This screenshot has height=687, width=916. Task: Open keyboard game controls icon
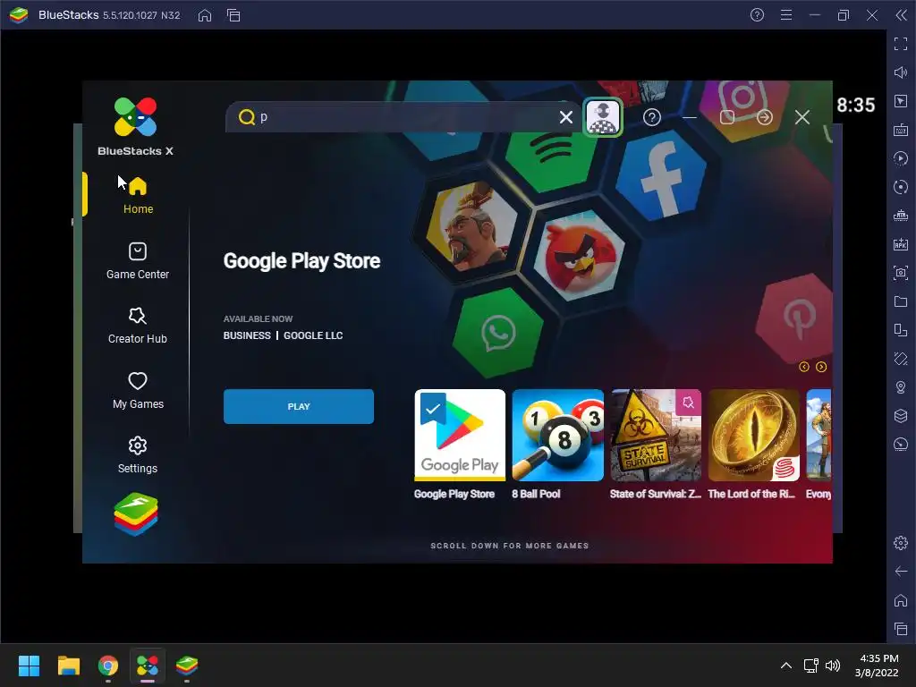tap(901, 130)
